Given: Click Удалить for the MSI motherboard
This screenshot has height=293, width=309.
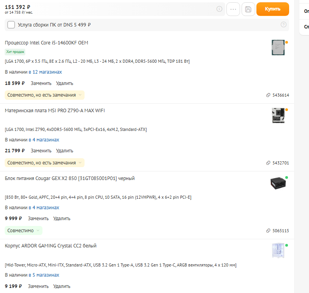Looking at the screenshot, I should (x=65, y=151).
